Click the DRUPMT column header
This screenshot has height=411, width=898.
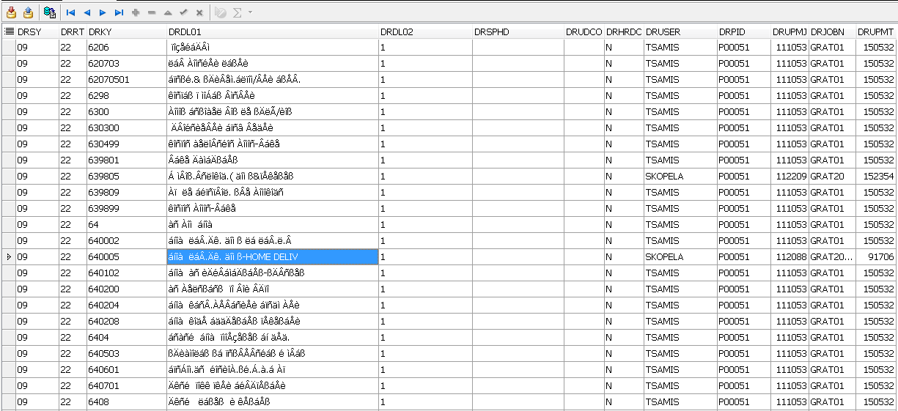click(876, 32)
